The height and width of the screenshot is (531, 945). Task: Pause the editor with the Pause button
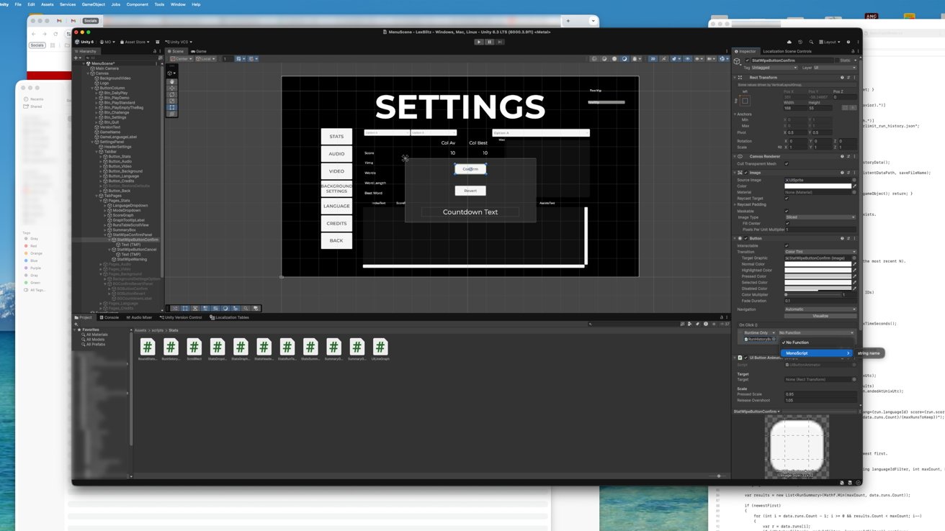click(490, 42)
